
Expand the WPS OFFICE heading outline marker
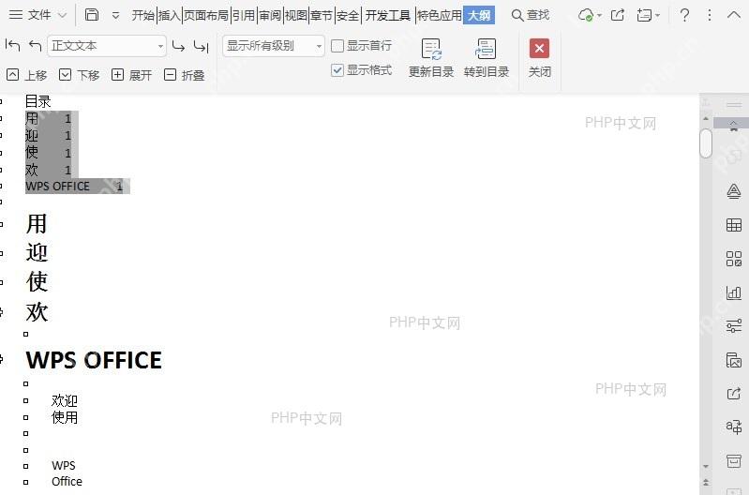(x=2, y=359)
